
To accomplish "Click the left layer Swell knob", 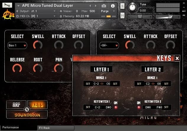I will click(x=38, y=45).
